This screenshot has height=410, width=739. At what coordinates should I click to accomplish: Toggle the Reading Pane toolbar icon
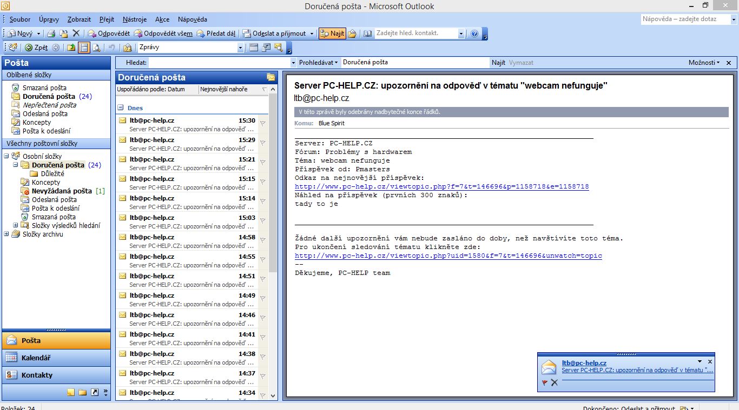(84, 48)
